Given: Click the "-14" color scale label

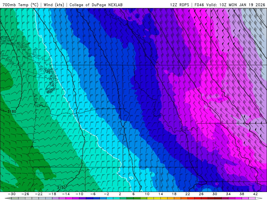Looking at the screenshot, I should coord(66,194).
